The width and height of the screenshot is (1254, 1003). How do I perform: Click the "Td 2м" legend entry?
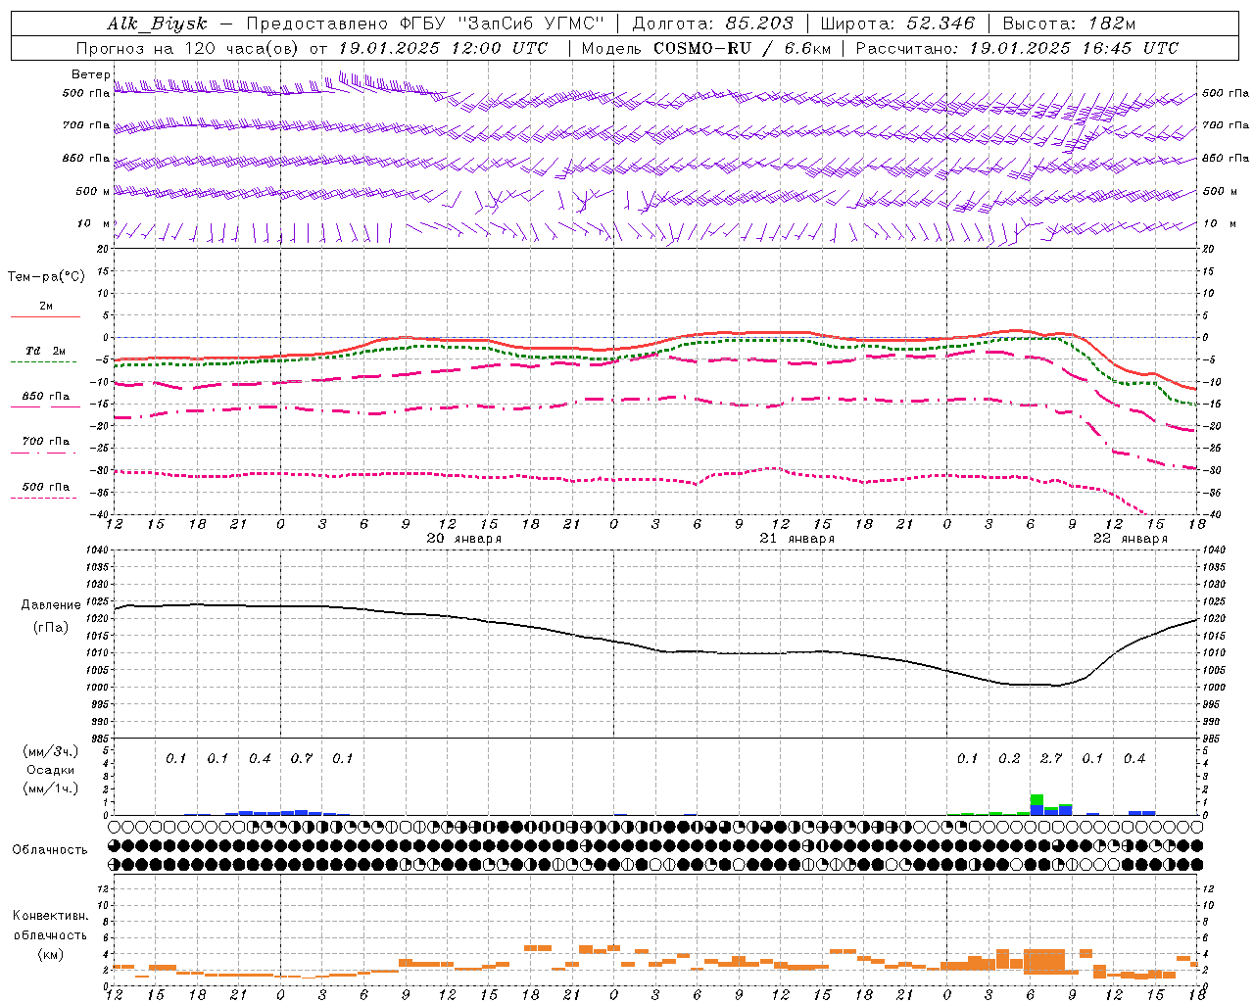[45, 351]
